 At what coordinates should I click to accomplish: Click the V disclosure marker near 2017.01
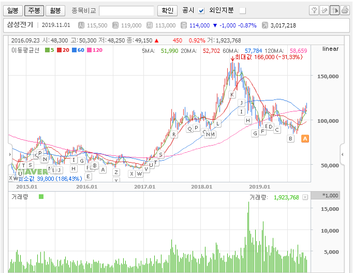tap(146, 169)
